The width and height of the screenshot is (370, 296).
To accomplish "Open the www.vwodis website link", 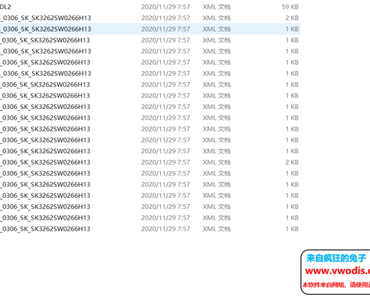I will [337, 271].
